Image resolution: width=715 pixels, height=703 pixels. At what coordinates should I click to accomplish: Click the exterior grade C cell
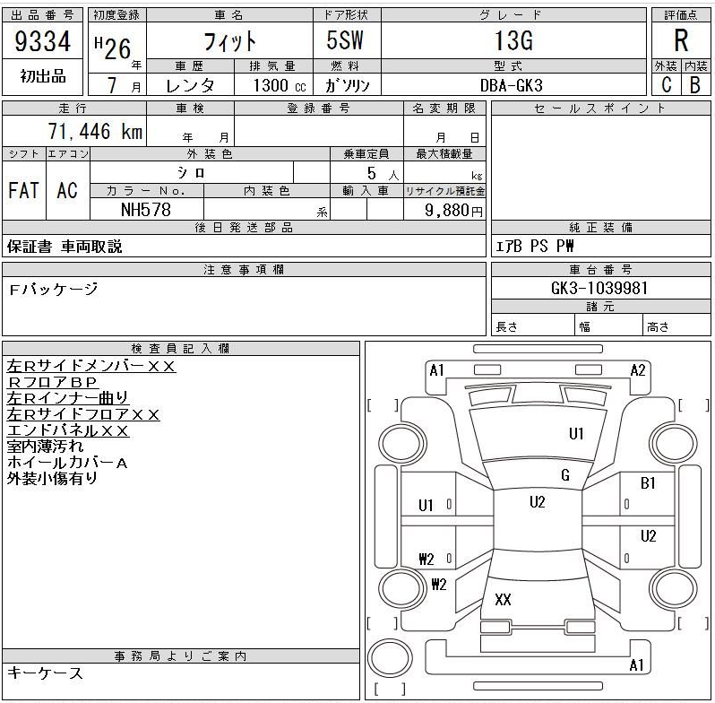pyautogui.click(x=666, y=85)
